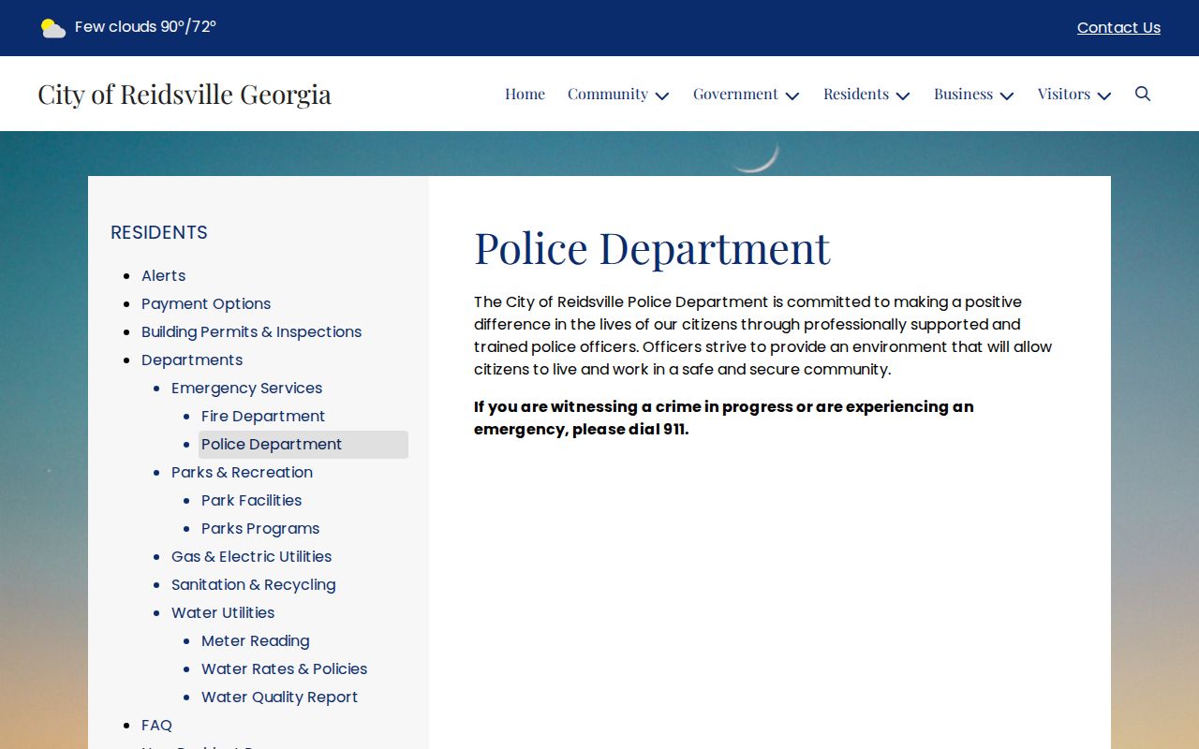
Task: Open the Government nav item
Action: [x=735, y=94]
